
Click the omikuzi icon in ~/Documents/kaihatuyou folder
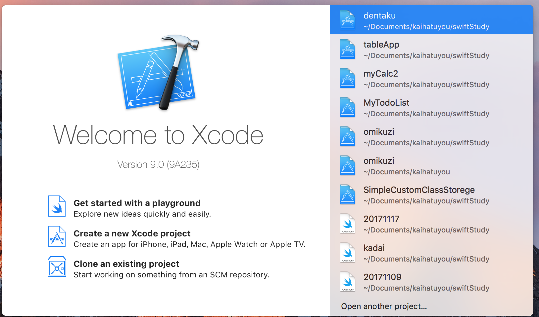348,165
